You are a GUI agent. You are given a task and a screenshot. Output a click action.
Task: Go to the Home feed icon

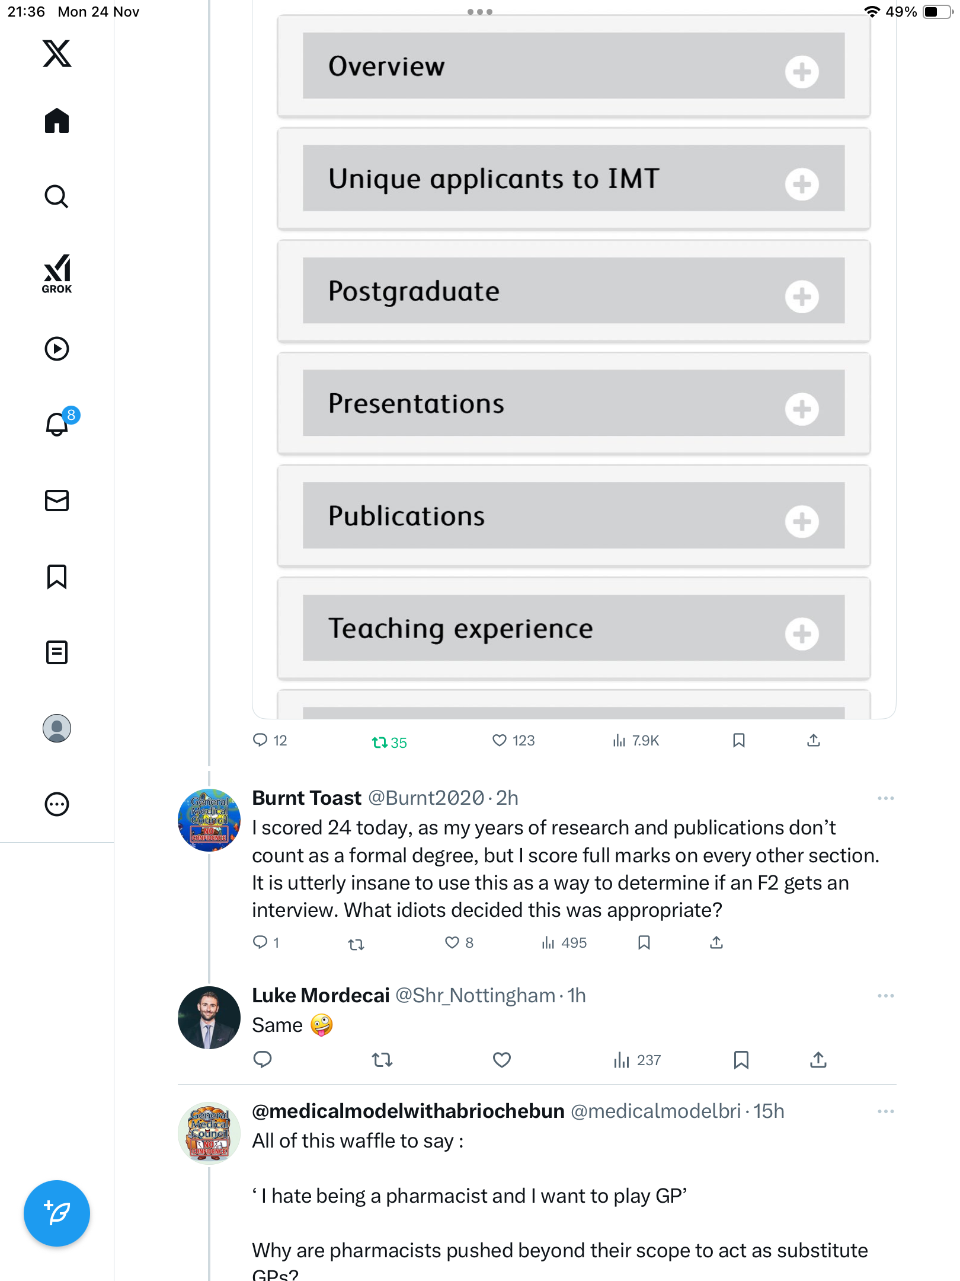(57, 121)
